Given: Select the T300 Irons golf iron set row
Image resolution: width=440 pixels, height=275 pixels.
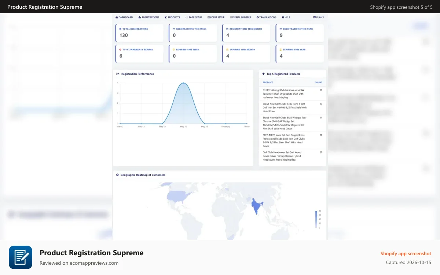Looking at the screenshot, I should 292,107.
